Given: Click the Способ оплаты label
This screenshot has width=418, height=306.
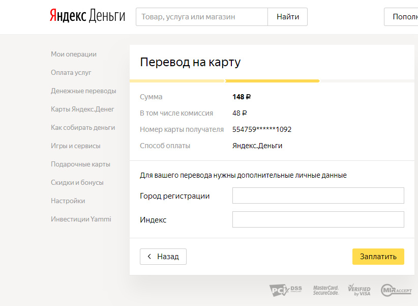Looking at the screenshot, I should pos(165,146).
